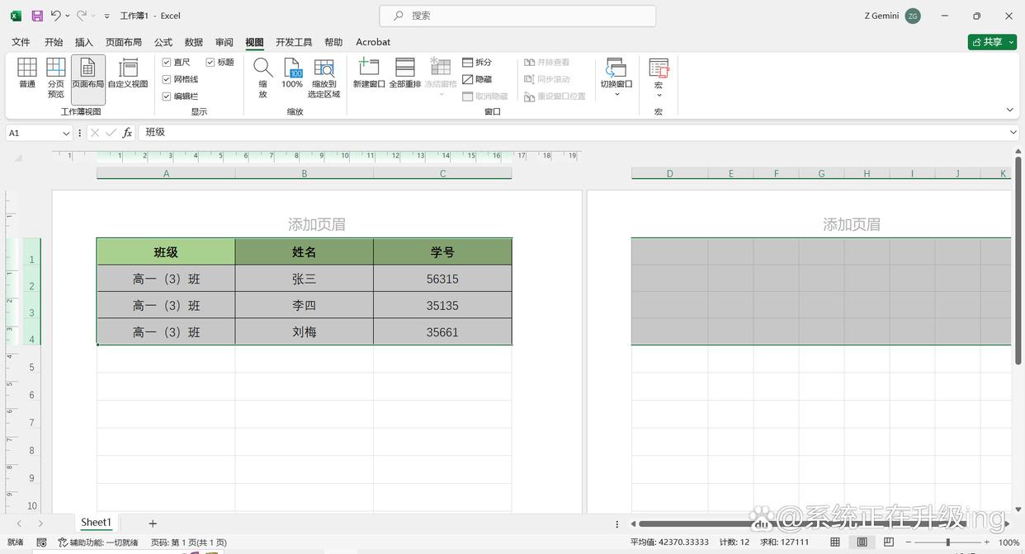Toggle the Ruler (直尺) checkbox
Image resolution: width=1025 pixels, height=554 pixels.
click(167, 63)
